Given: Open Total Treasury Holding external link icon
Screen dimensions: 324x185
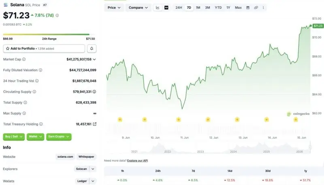Looking at the screenshot, I should 95,124.
